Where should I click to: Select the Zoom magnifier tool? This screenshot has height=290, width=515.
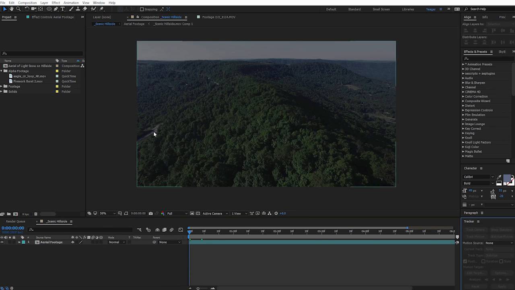[x=18, y=9]
